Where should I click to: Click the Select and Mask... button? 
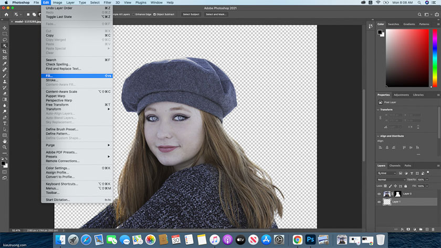point(216,14)
